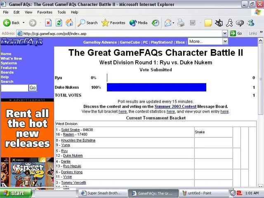Open the Search pane from the toolbar
Screen dimensions: 264x198
[87, 23]
